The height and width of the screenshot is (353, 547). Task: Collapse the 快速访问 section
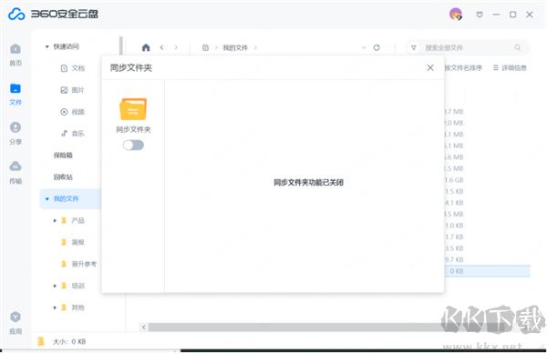click(x=47, y=46)
